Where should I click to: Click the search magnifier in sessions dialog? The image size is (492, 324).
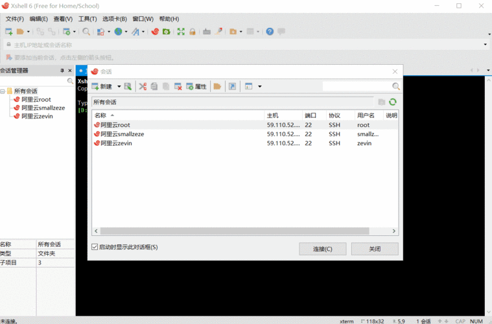(396, 86)
